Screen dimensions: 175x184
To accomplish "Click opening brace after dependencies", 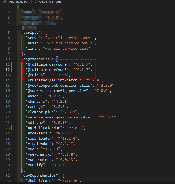I will click(x=57, y=59).
